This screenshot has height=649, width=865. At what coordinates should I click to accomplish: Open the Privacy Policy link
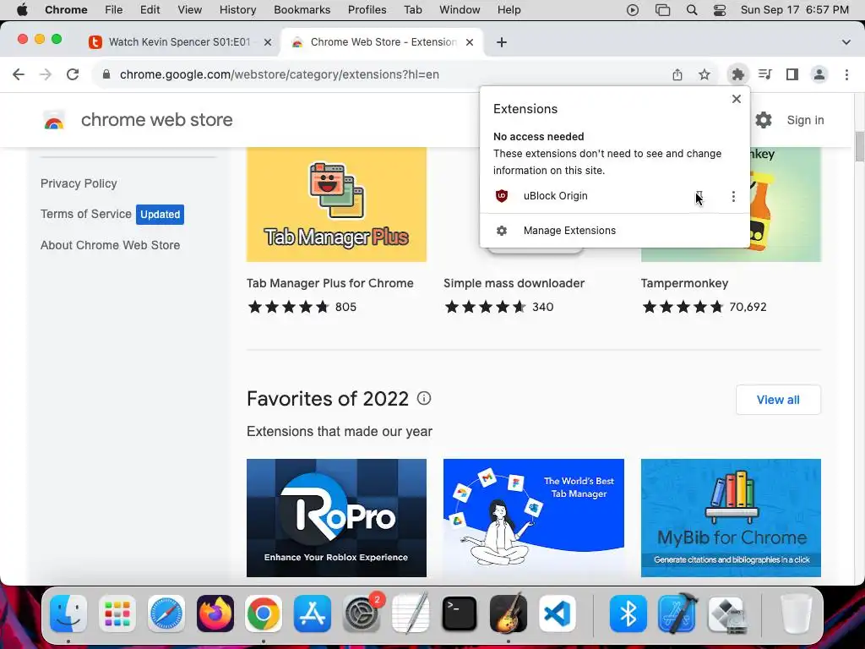click(79, 183)
